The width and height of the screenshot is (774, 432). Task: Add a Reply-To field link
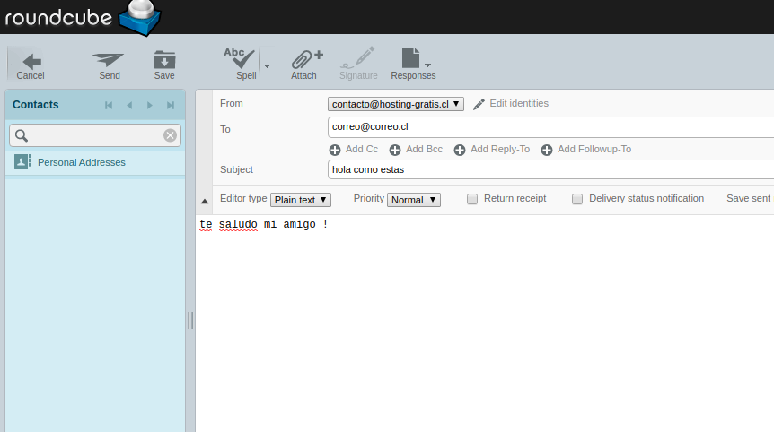(500, 150)
